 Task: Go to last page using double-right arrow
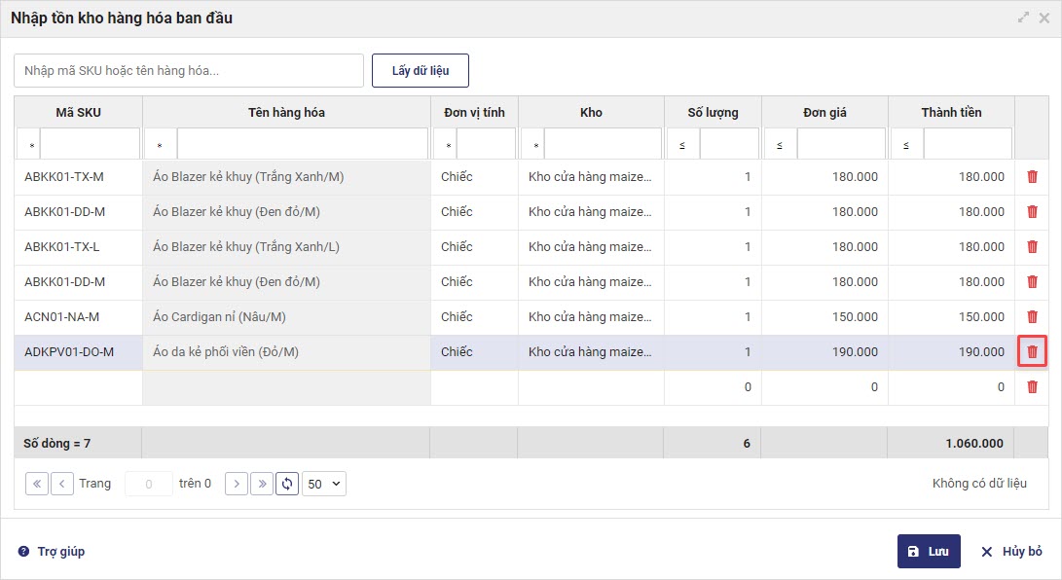pos(262,484)
